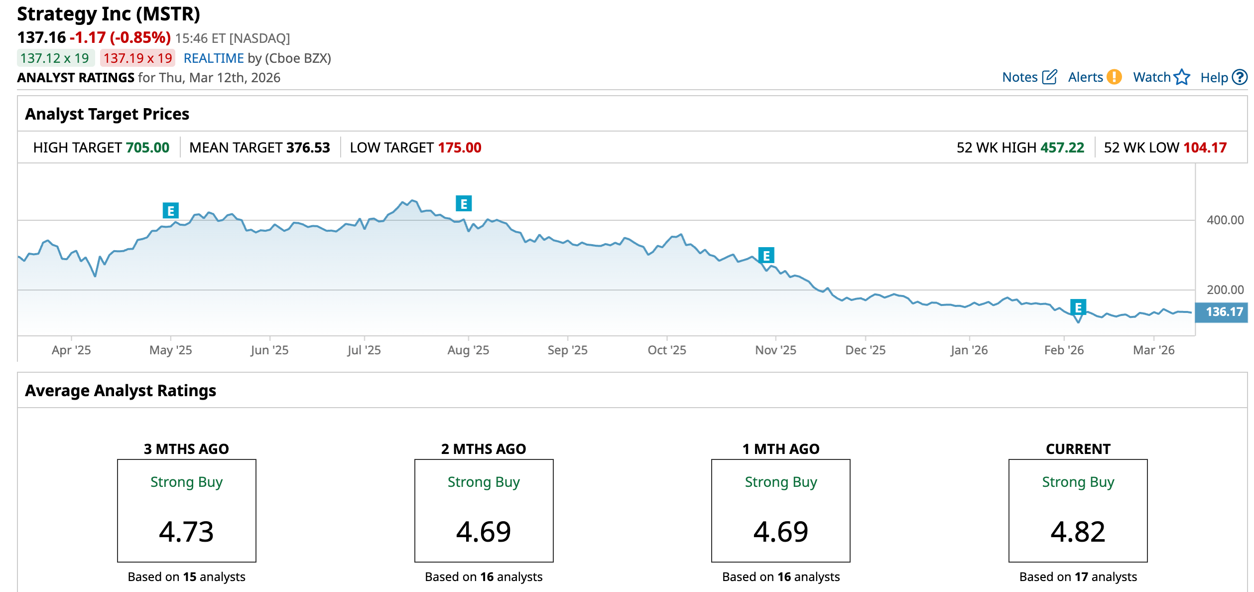Select the 2 months ago 4.69 rating box

pos(484,511)
